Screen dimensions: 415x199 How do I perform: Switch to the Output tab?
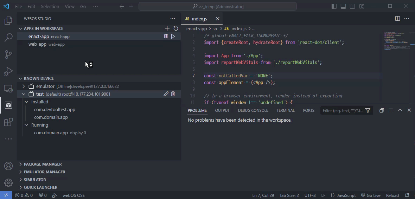(222, 110)
